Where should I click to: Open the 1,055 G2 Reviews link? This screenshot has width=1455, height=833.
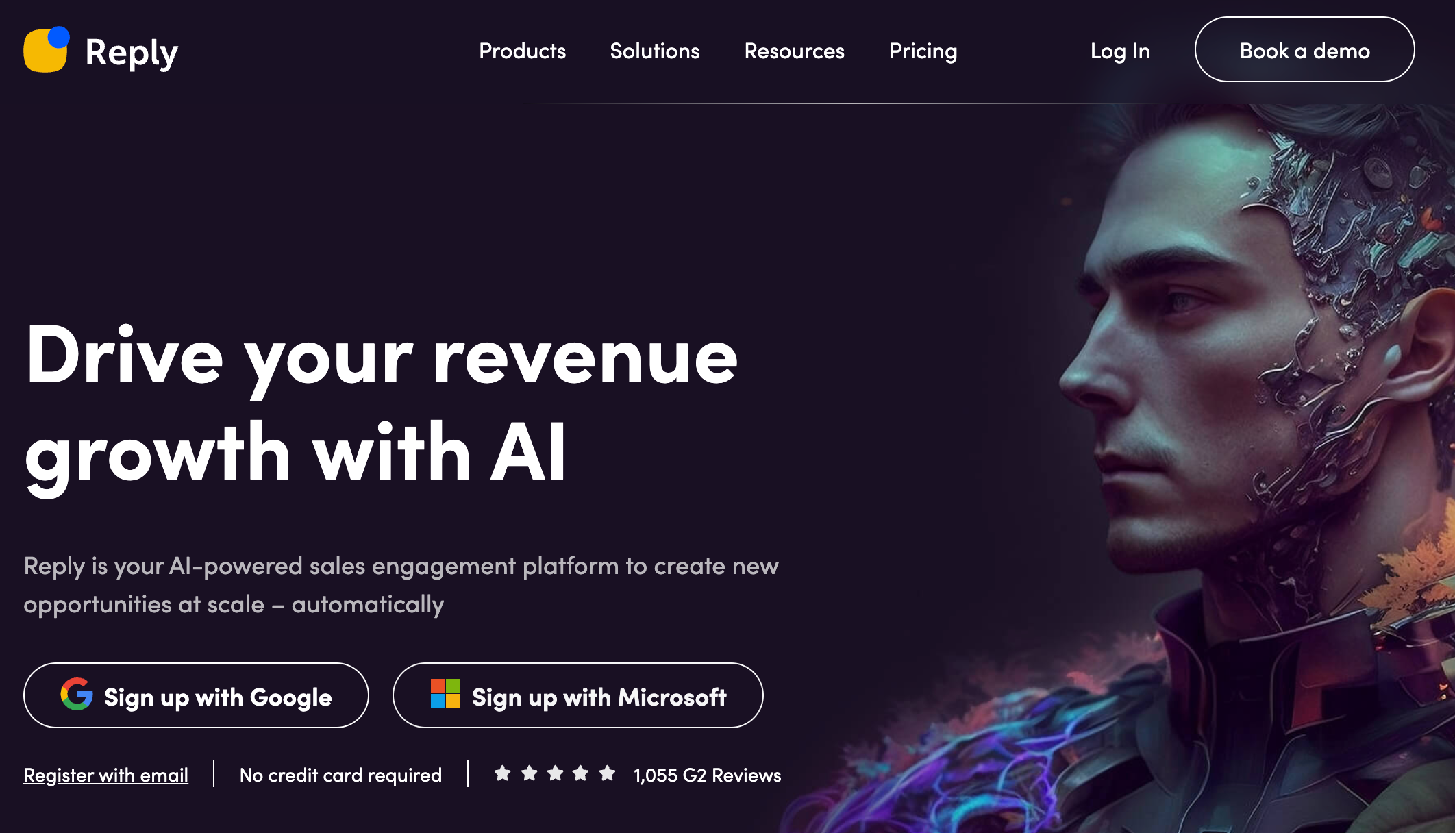708,775
